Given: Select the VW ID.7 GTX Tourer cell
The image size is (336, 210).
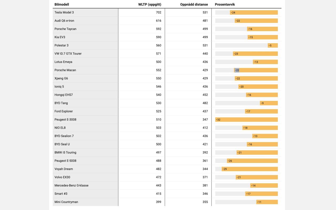Looking at the screenshot, I should [68, 54].
